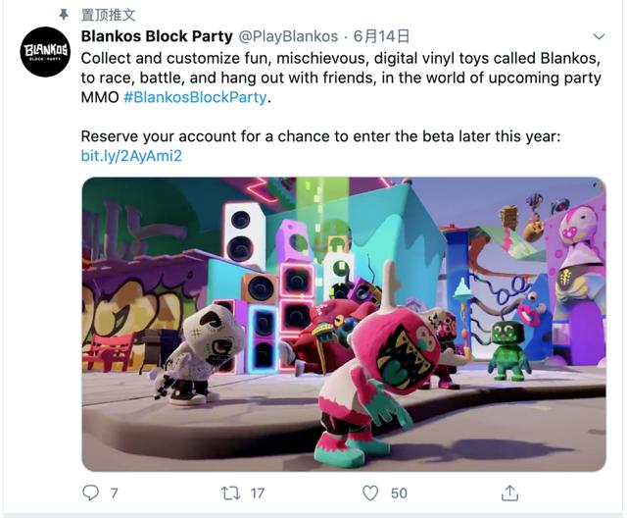Image resolution: width=627 pixels, height=518 pixels.
Task: Open the tweet's game scene image
Action: [344, 325]
